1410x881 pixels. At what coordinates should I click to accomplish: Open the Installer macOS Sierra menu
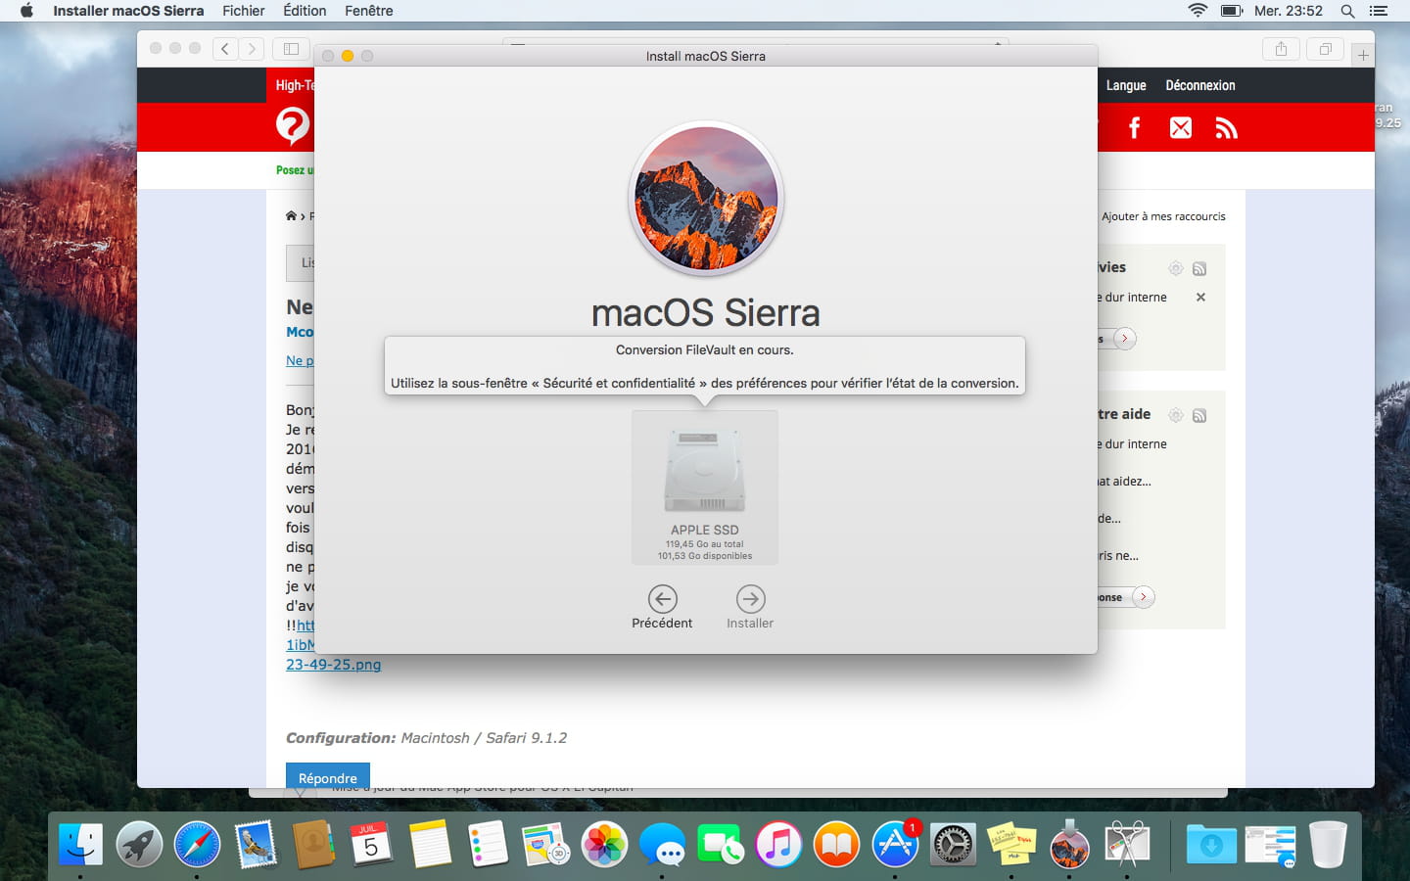coord(128,11)
